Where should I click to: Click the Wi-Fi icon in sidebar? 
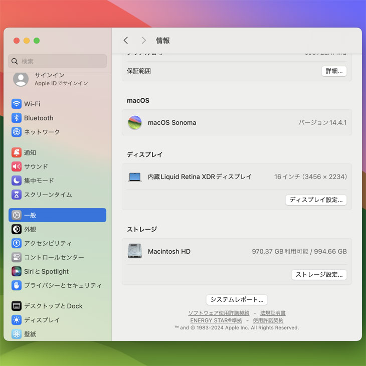pyautogui.click(x=17, y=104)
